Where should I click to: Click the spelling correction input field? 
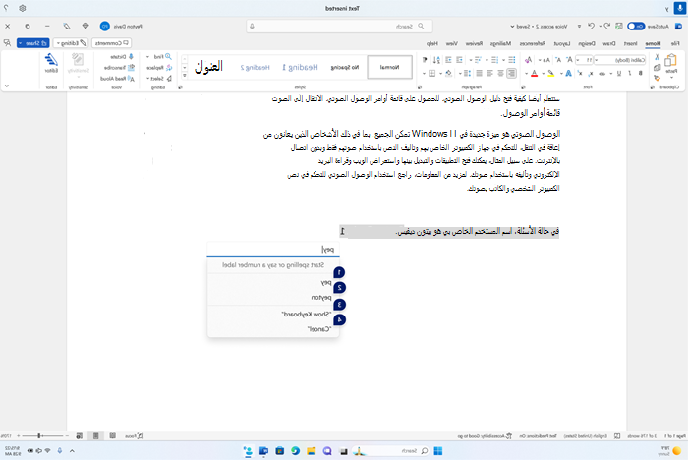(x=273, y=249)
